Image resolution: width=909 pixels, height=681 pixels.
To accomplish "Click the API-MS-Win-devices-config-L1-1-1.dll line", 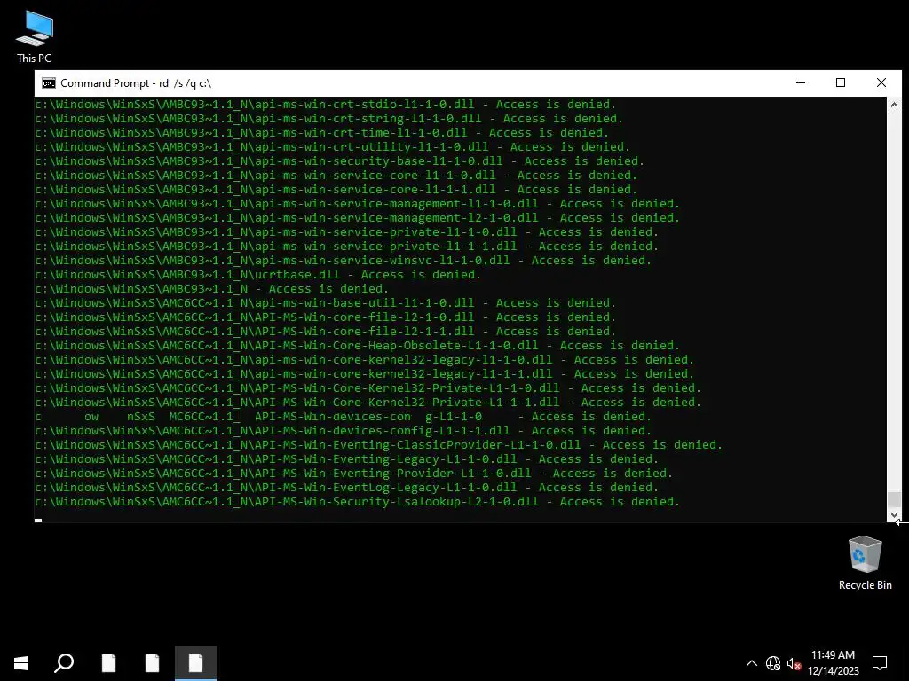I will point(344,431).
